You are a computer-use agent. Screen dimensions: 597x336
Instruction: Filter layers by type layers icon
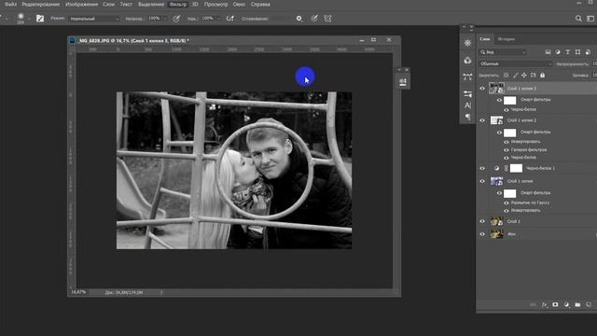[568, 52]
